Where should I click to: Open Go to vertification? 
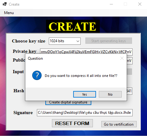[x=119, y=124]
